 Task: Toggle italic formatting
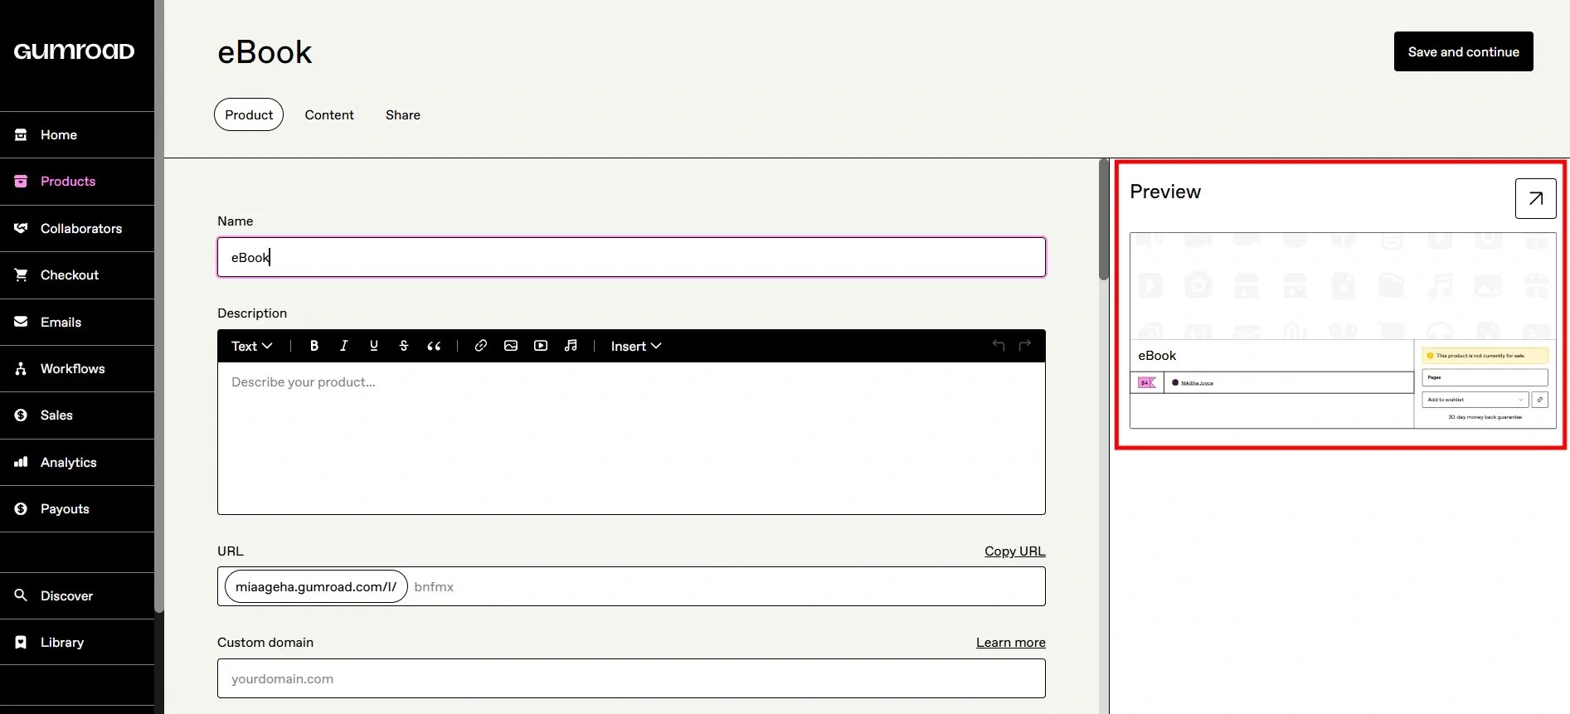pyautogui.click(x=343, y=346)
